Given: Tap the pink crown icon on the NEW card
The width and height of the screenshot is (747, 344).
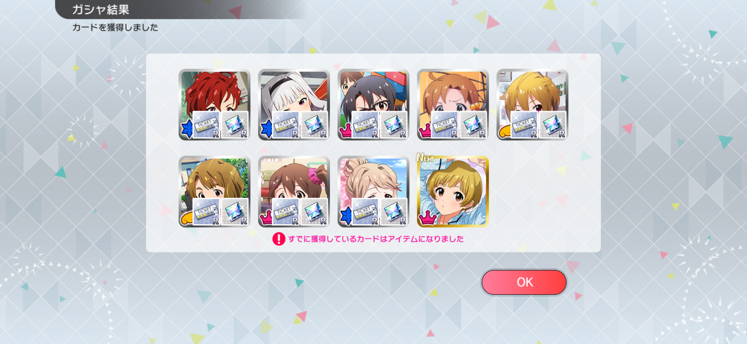Looking at the screenshot, I should point(427,218).
